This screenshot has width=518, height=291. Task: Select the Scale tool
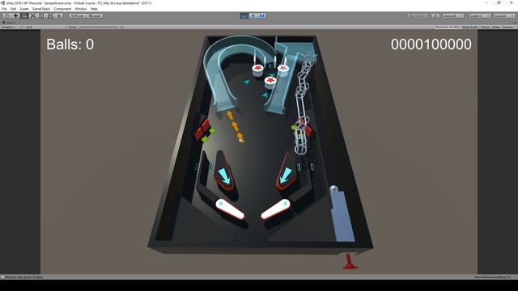pos(32,16)
